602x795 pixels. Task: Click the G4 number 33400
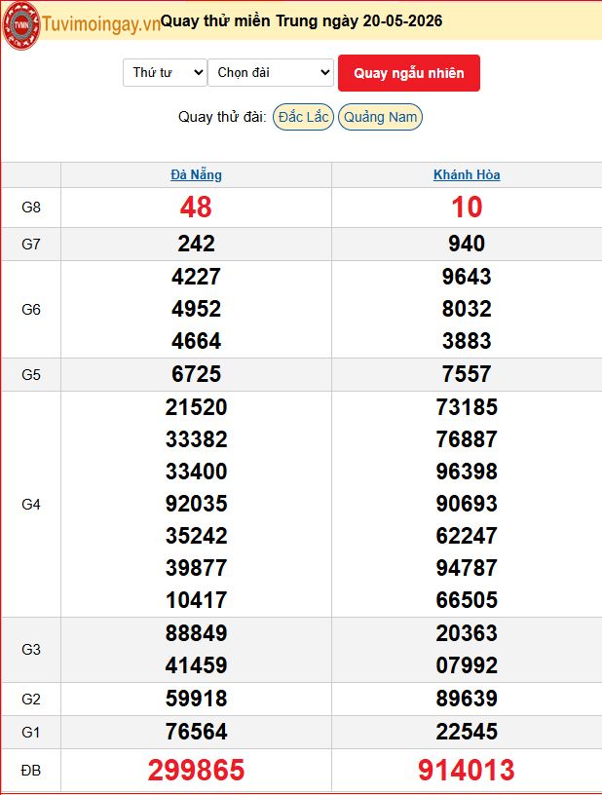pos(196,472)
